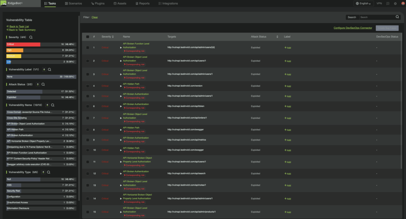Follow the Back to Task List link
The image size is (406, 219).
(x=22, y=26)
